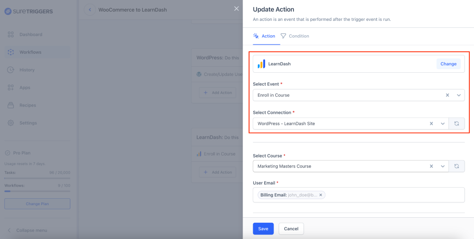Clear the Enroll in Course event selection
474x239 pixels.
(447, 95)
